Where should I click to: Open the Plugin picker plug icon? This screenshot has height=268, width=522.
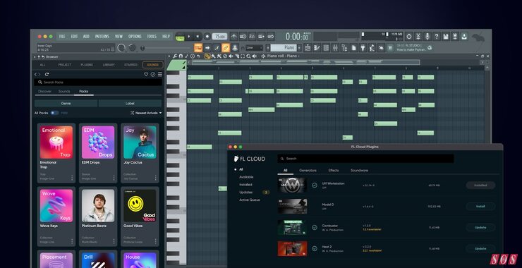point(363,48)
